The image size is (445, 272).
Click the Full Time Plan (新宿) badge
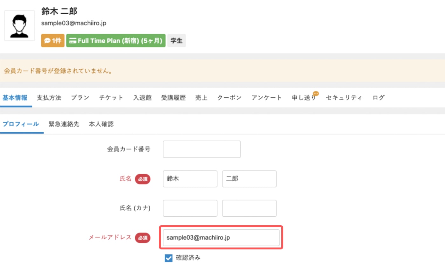(116, 41)
